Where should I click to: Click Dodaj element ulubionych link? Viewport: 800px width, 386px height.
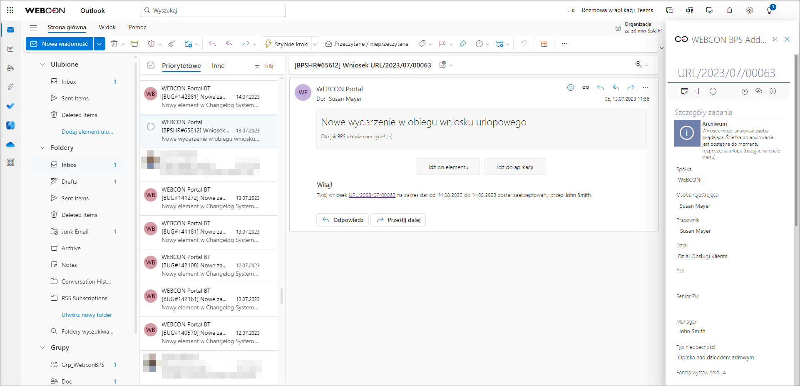(x=87, y=132)
